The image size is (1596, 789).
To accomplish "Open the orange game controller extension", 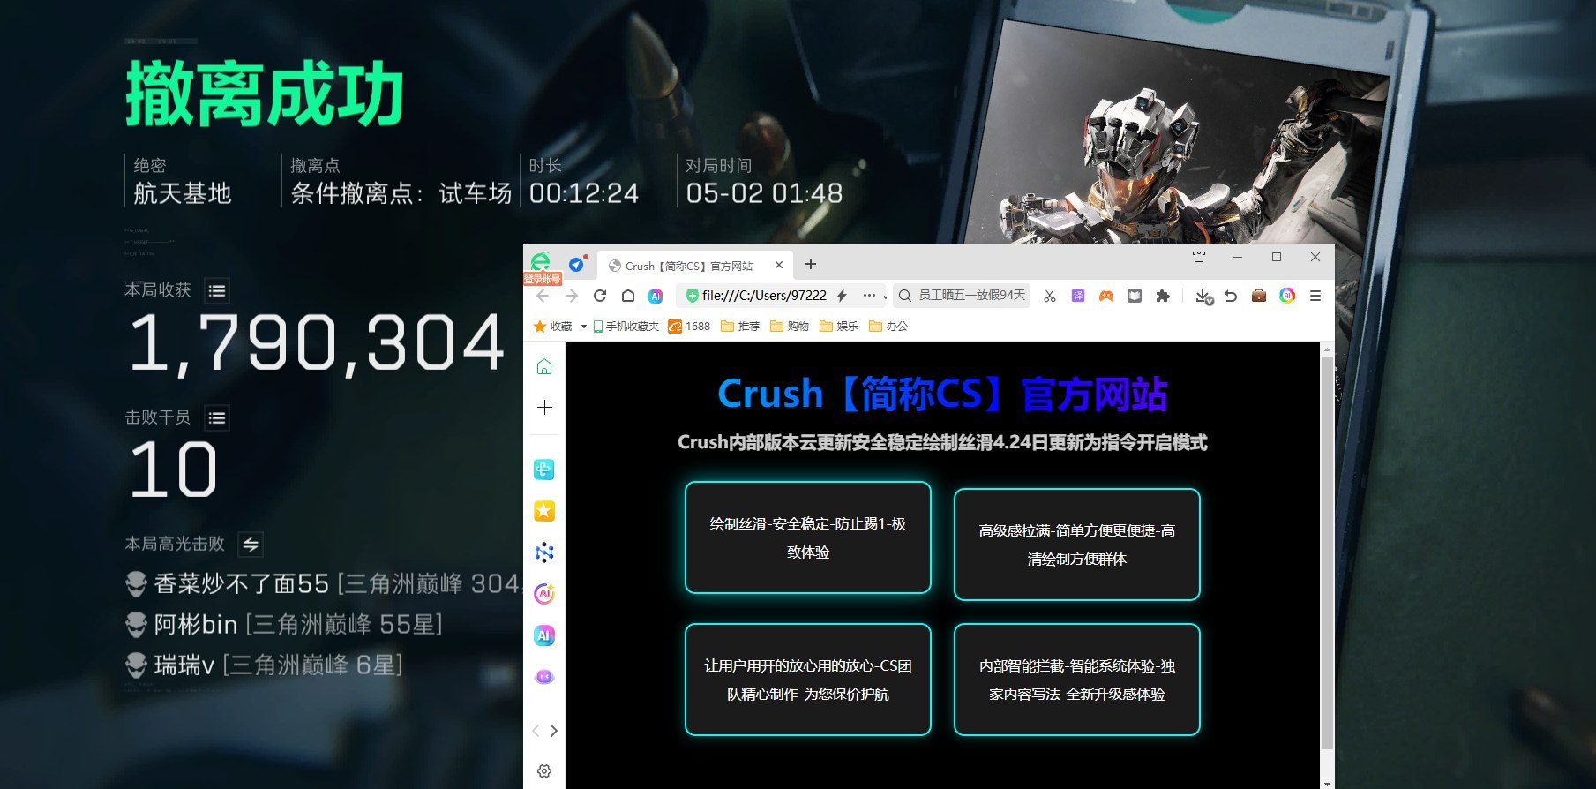I will [1106, 296].
